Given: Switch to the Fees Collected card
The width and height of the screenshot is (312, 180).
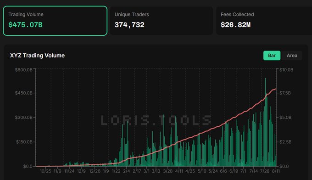Looking at the screenshot, I should click(x=264, y=21).
